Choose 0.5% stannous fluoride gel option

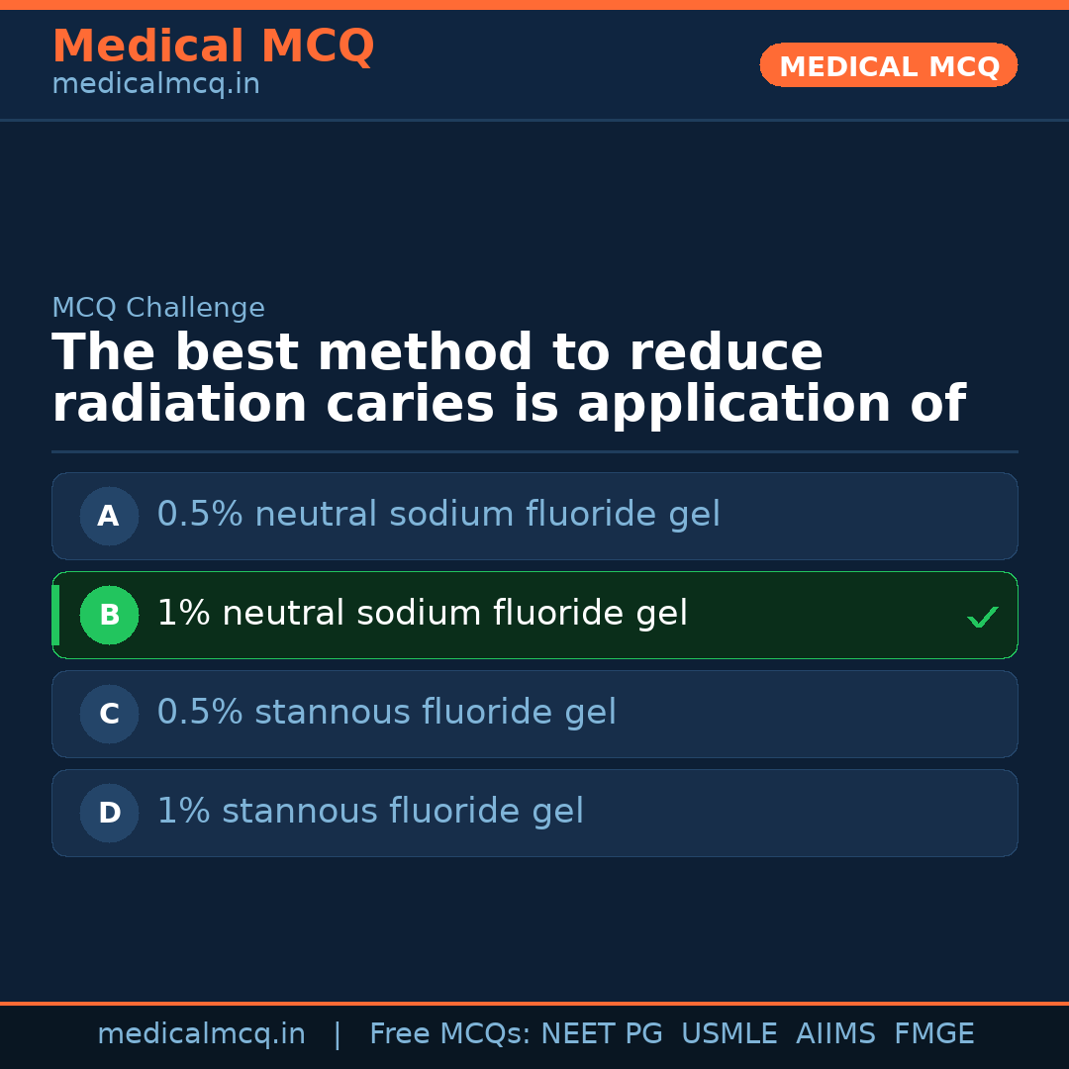tap(387, 713)
